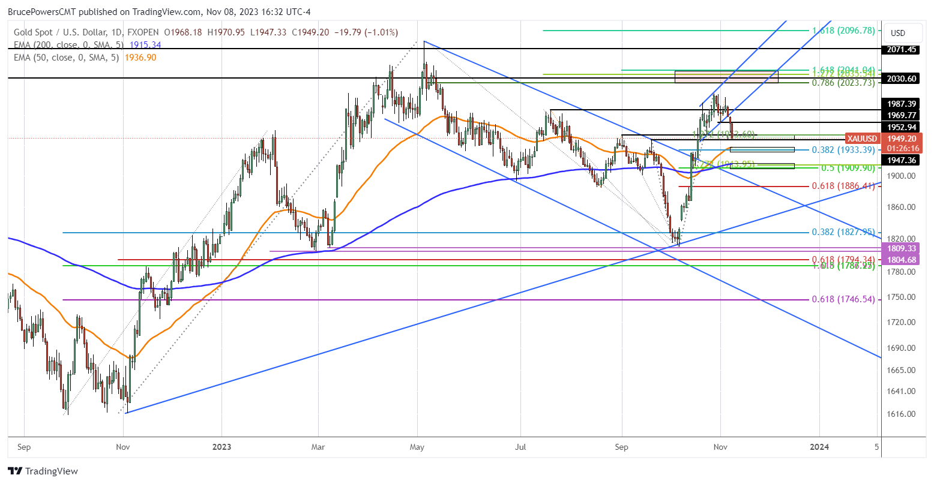Click the 1860.00 price axis label
The width and height of the screenshot is (934, 484).
click(901, 207)
